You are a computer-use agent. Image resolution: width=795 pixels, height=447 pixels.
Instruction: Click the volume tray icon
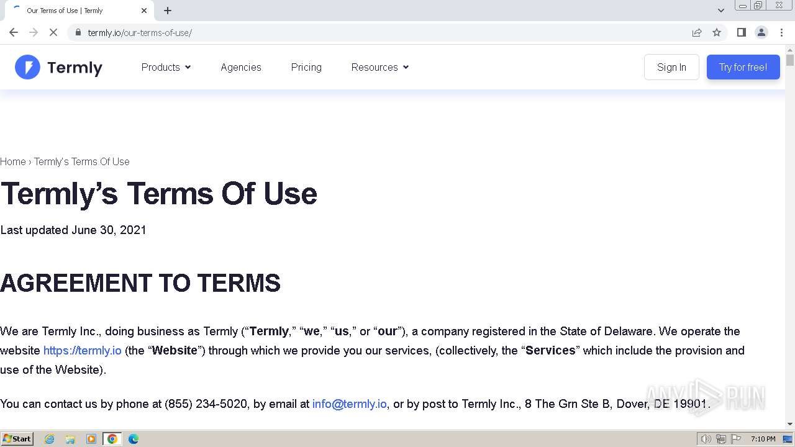click(x=706, y=439)
